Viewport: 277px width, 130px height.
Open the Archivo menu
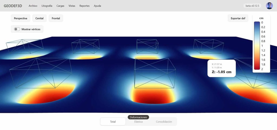33,6
